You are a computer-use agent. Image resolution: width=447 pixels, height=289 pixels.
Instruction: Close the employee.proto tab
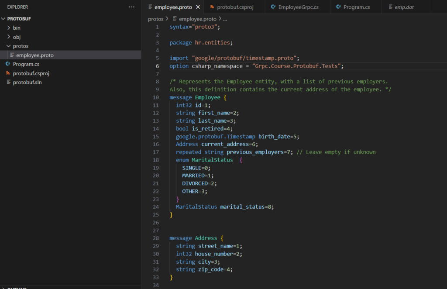click(x=197, y=7)
